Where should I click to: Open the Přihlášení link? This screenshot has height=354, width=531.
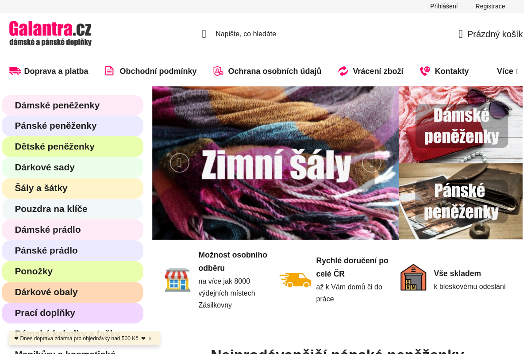pos(444,6)
